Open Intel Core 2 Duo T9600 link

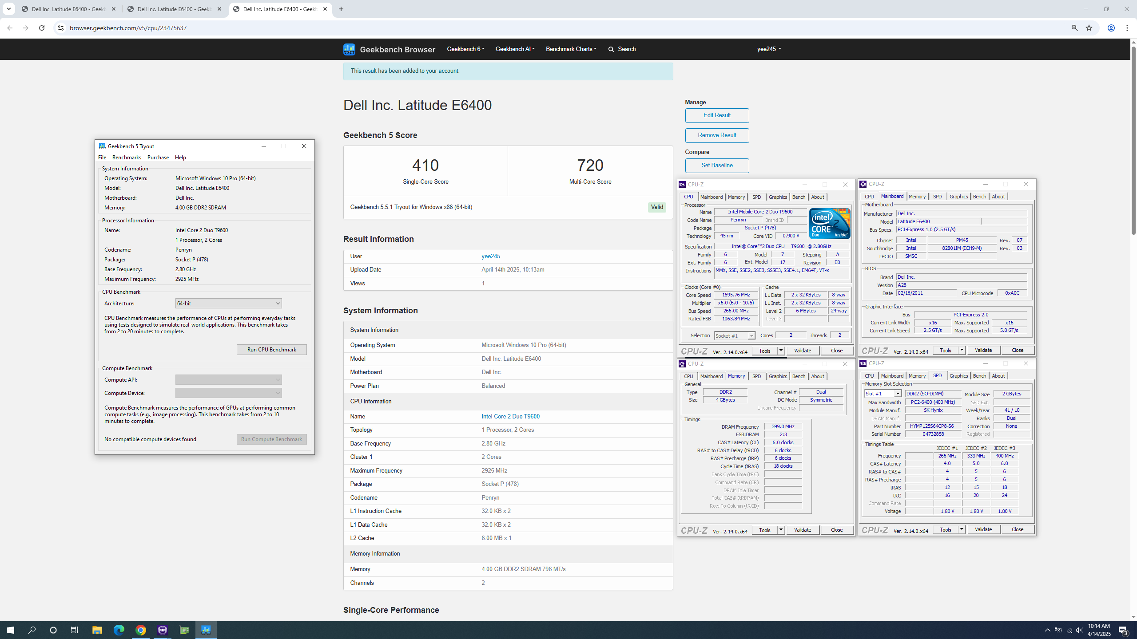tap(510, 417)
